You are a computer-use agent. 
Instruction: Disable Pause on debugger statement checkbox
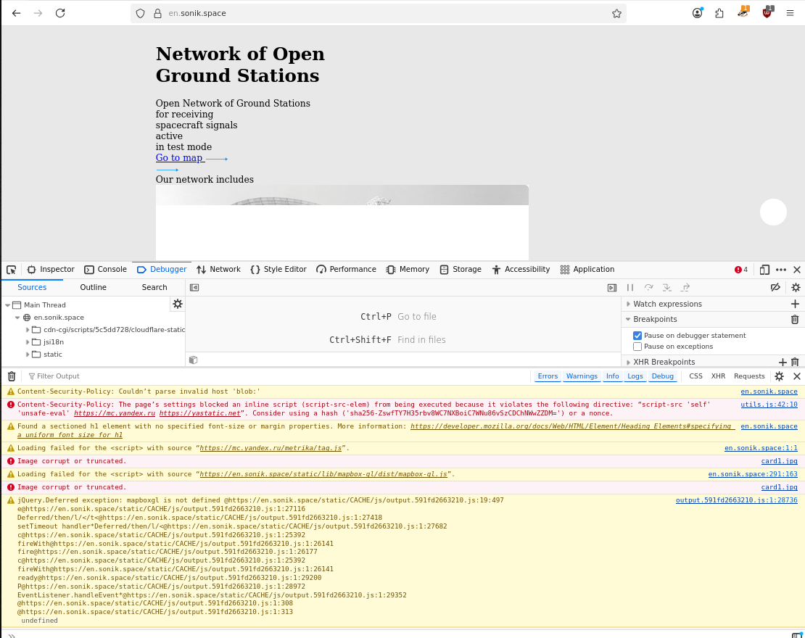click(637, 336)
